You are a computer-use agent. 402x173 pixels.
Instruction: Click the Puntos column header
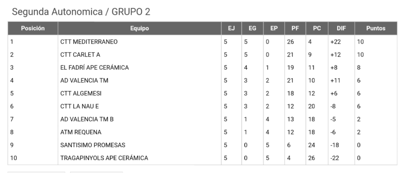(376, 28)
